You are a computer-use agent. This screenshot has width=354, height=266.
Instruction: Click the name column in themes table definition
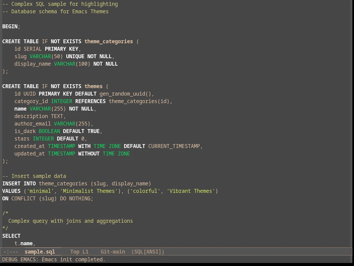click(x=20, y=109)
